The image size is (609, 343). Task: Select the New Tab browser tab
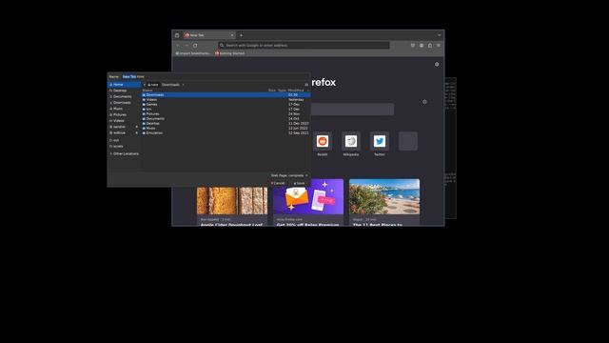[x=209, y=35]
